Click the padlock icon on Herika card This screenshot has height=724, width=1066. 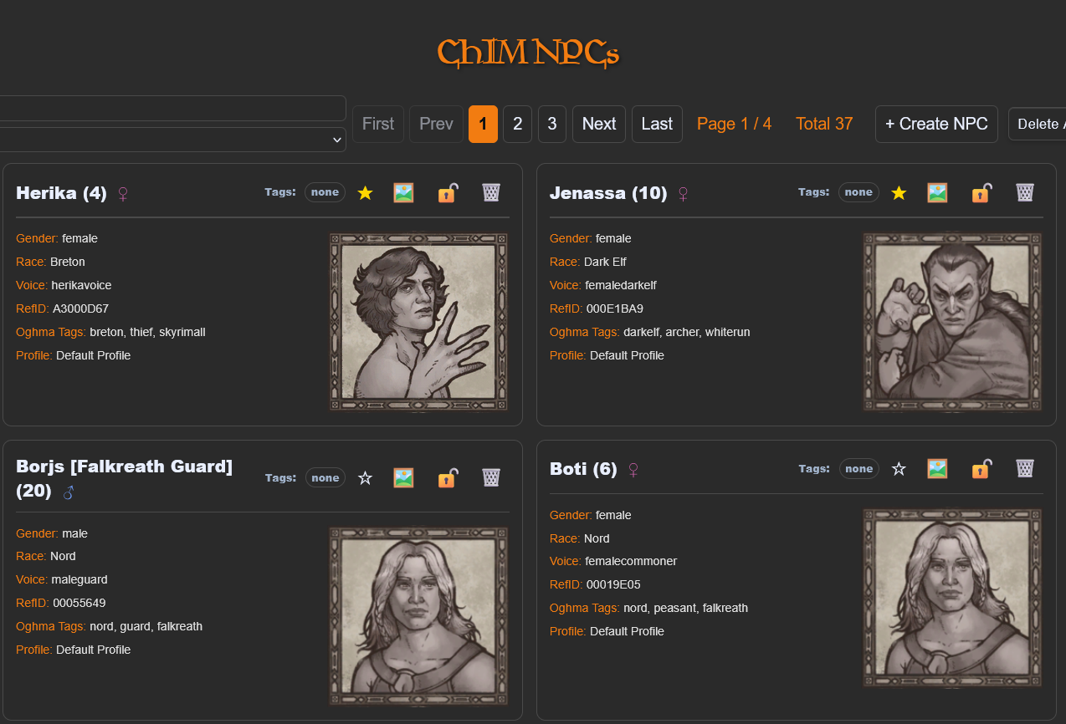point(448,193)
